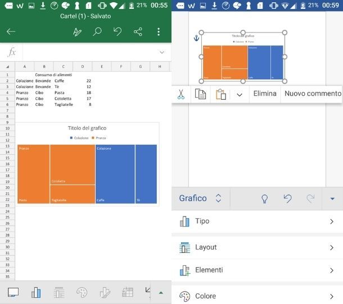The width and height of the screenshot is (343, 304).
Task: Select cell containing 'Tagliatelle'
Action: point(64,104)
